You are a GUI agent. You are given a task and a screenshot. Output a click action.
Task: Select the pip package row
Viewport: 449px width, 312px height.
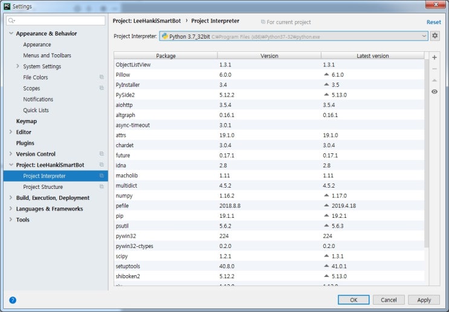(x=269, y=215)
